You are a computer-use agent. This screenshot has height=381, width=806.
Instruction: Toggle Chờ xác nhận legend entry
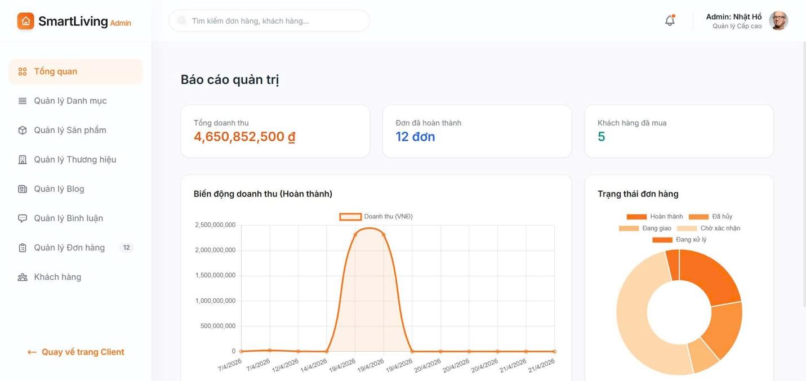pos(709,228)
